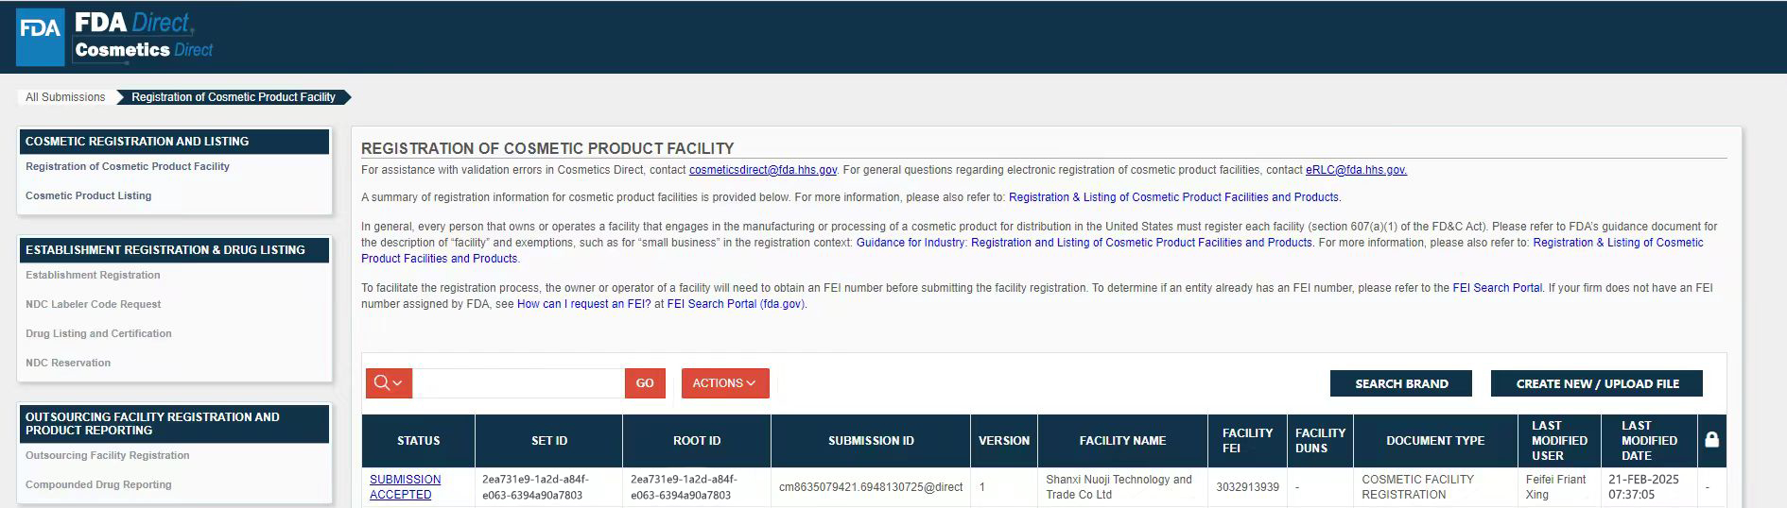
Task: Open the FEI Search Portal link
Action: pyautogui.click(x=1497, y=288)
